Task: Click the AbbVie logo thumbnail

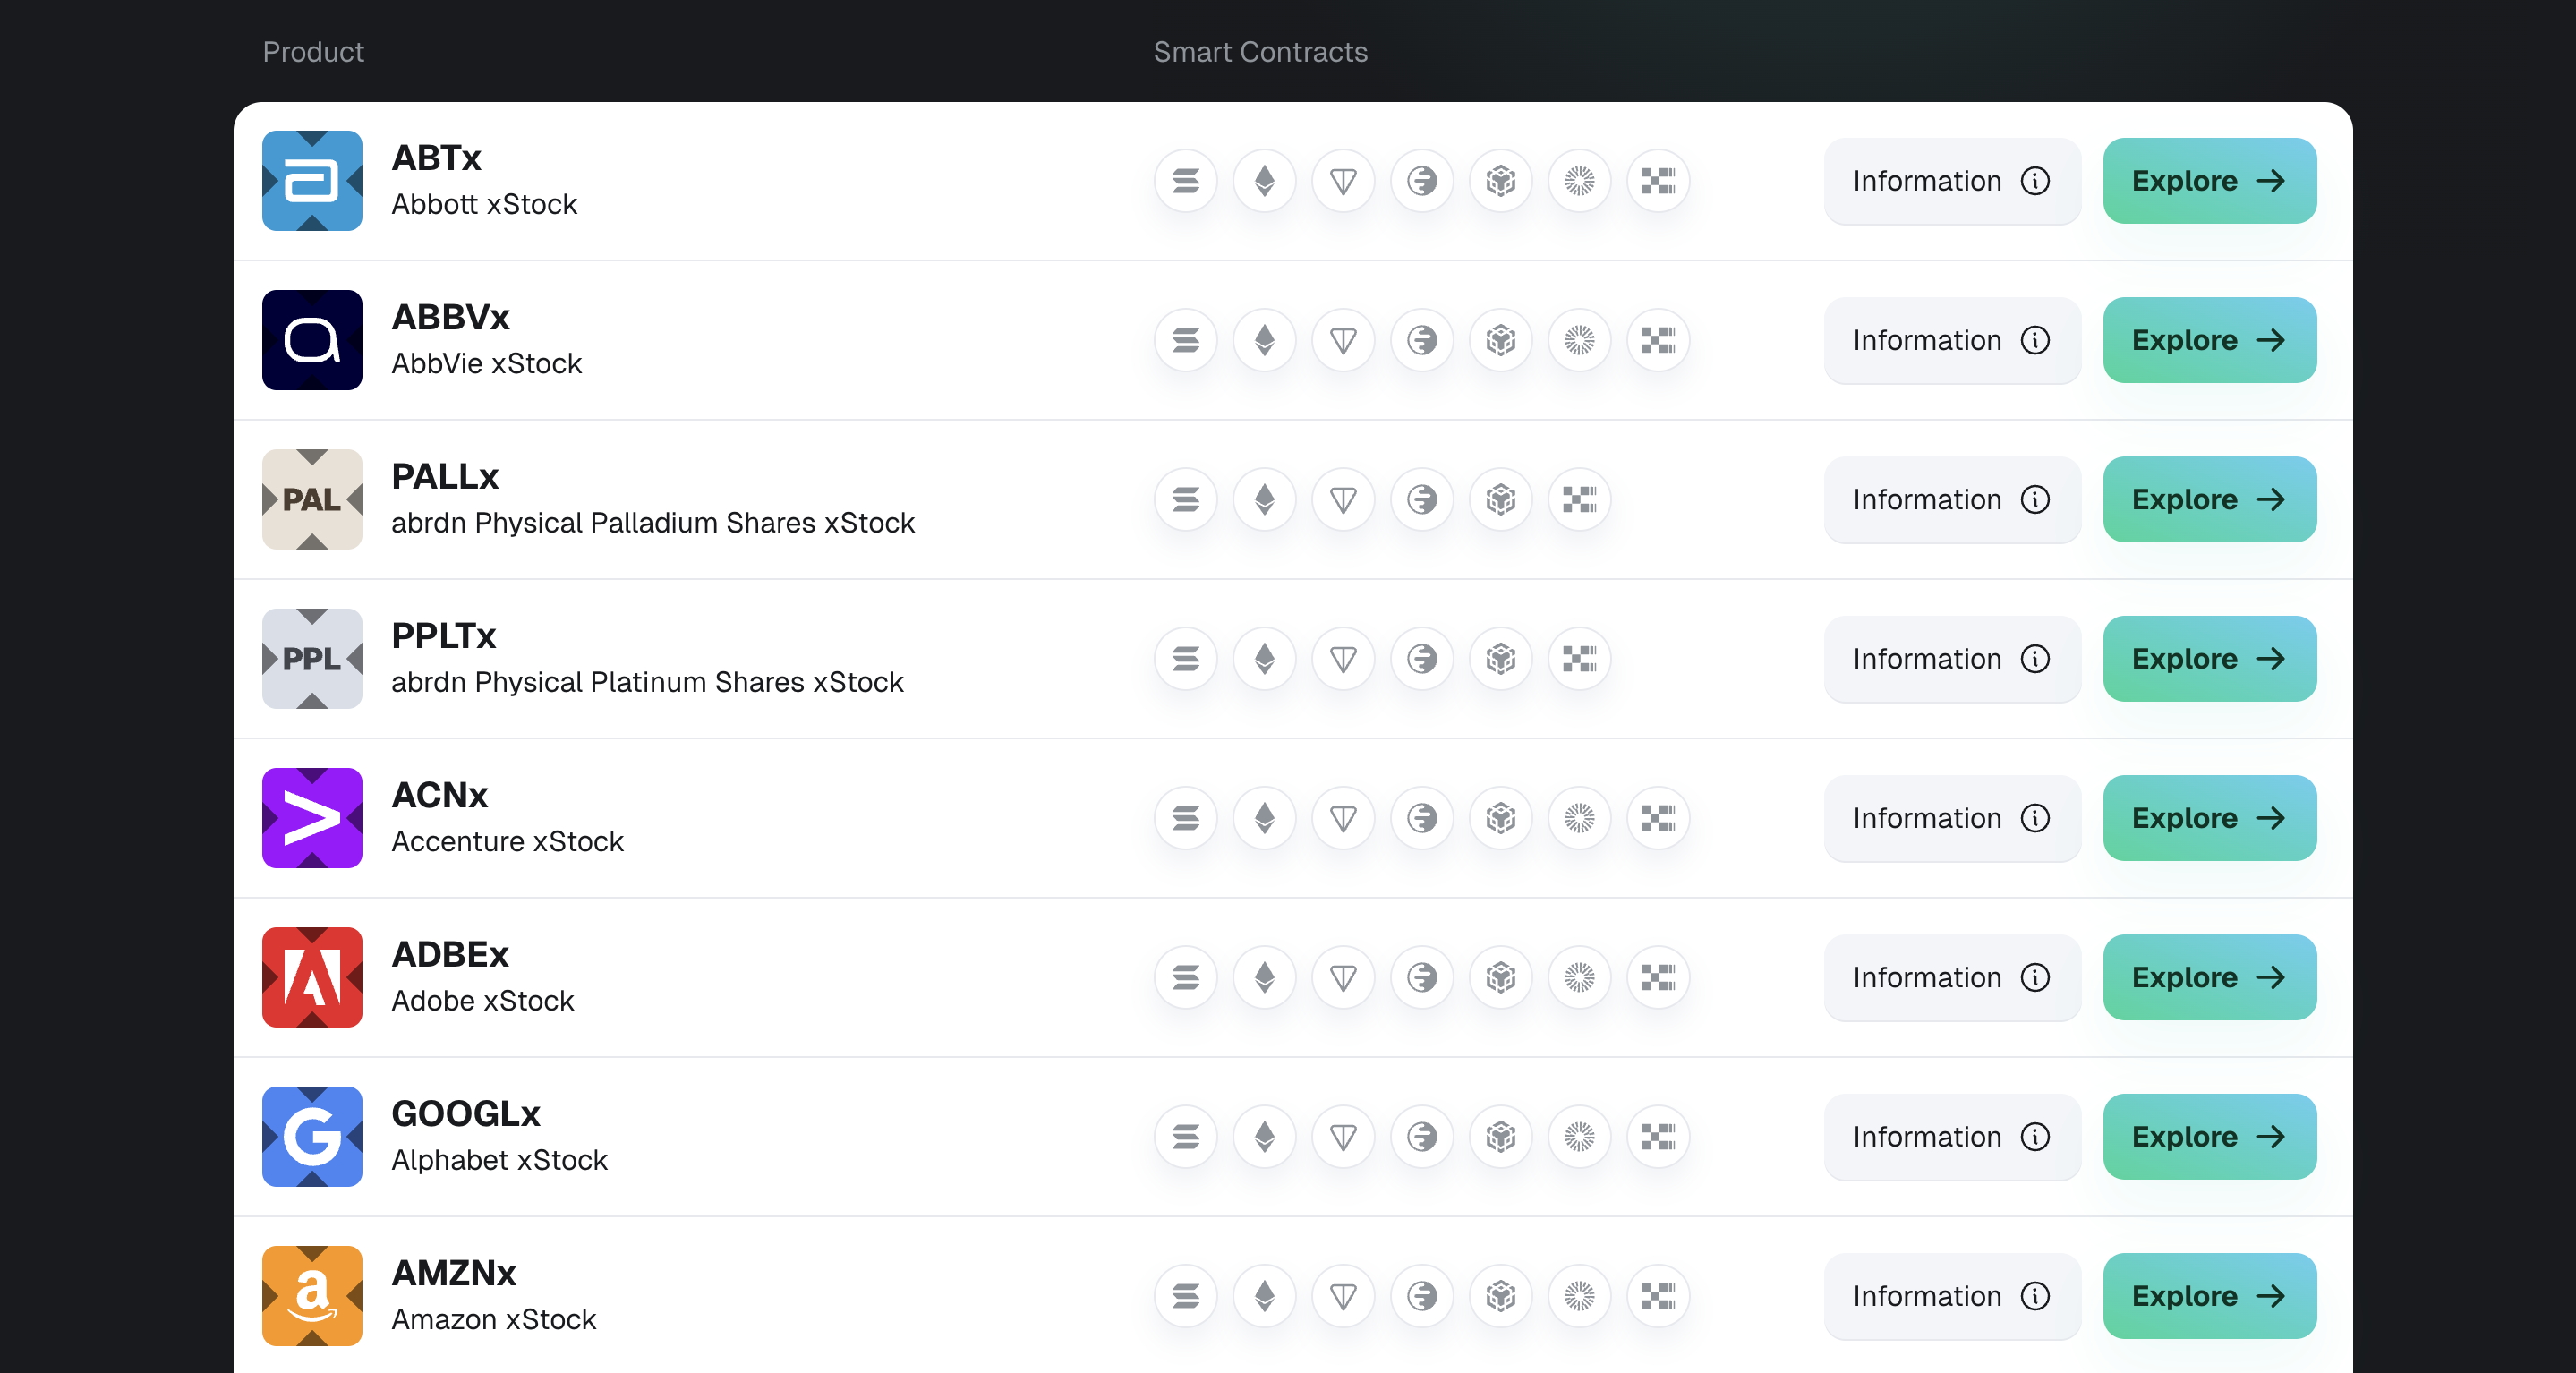Action: tap(312, 340)
